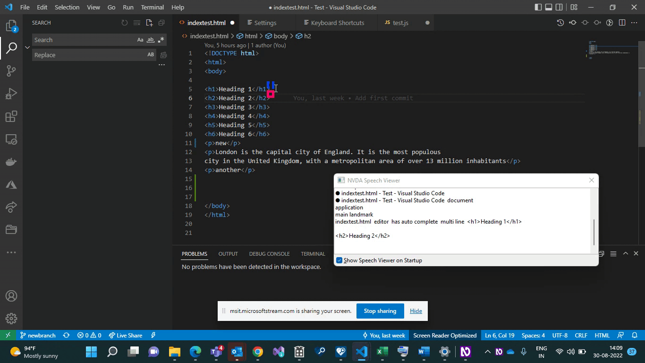
Task: Open the Live Share view in activity bar
Action: [x=11, y=207]
